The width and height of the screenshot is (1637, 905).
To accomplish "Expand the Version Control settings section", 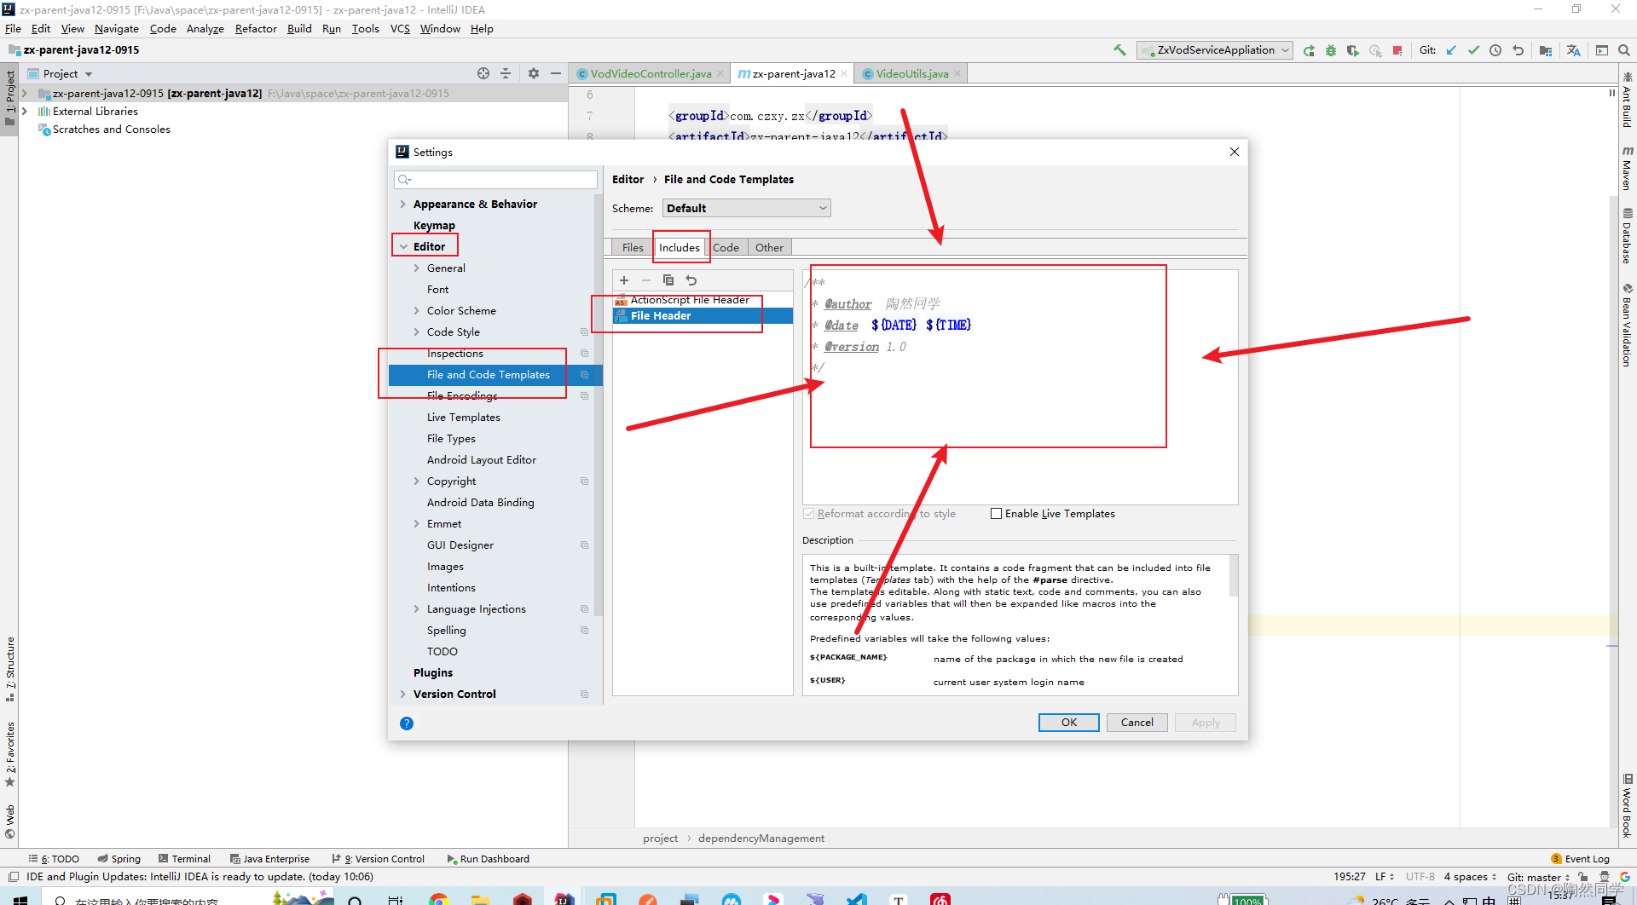I will [402, 695].
